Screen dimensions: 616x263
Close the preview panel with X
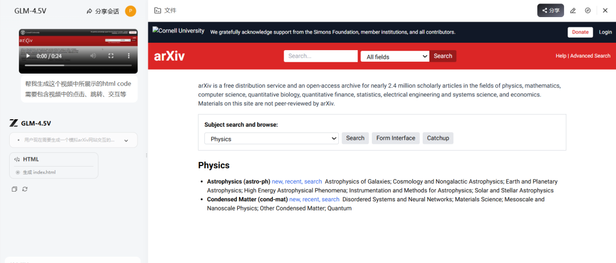coord(605,11)
